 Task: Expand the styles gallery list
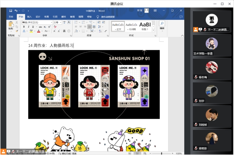point(153,29)
